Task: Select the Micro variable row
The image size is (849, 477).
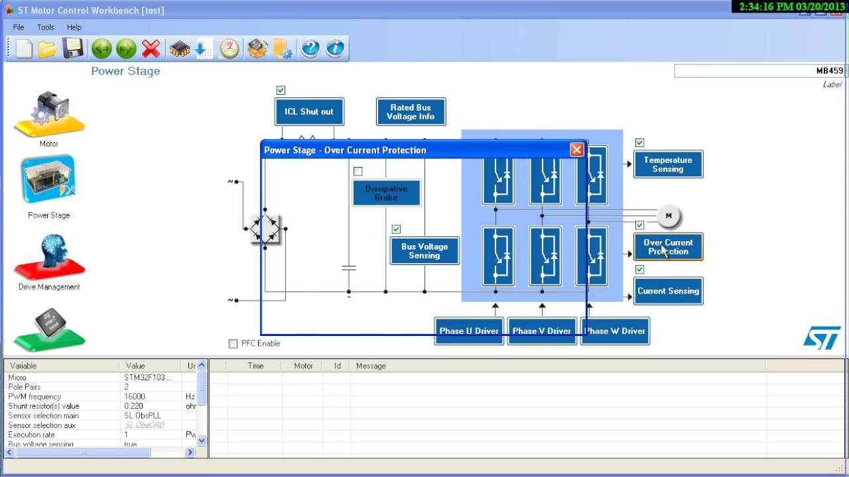Action: click(101, 378)
